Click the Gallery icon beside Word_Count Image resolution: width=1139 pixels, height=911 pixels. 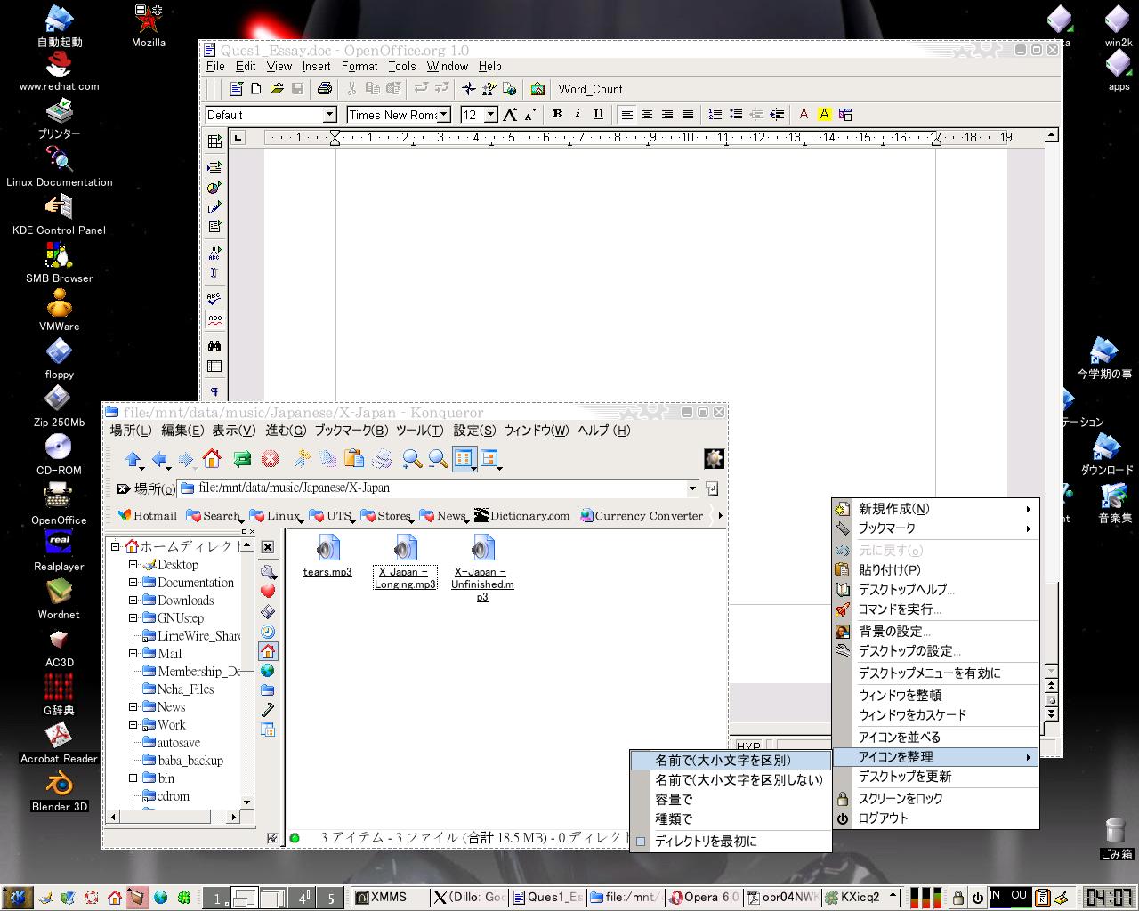click(537, 89)
